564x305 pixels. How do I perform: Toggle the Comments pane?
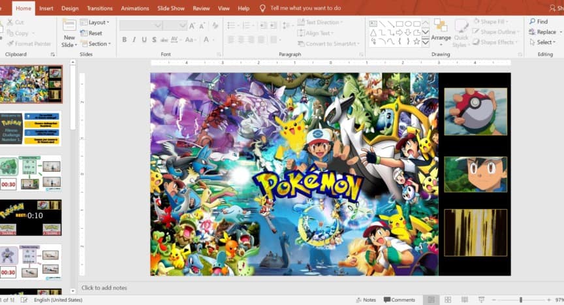399,300
